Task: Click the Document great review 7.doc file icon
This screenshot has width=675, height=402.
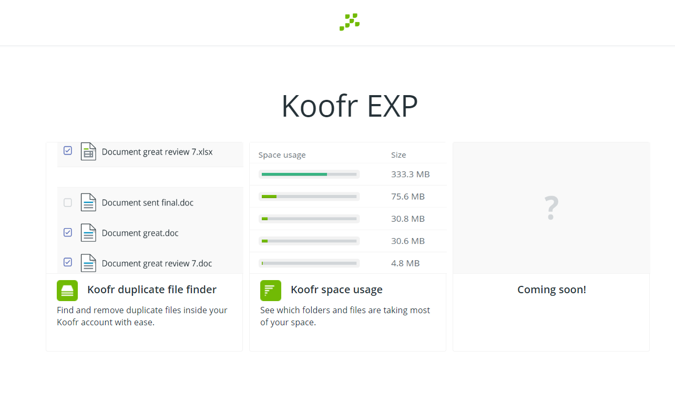Action: pyautogui.click(x=88, y=263)
